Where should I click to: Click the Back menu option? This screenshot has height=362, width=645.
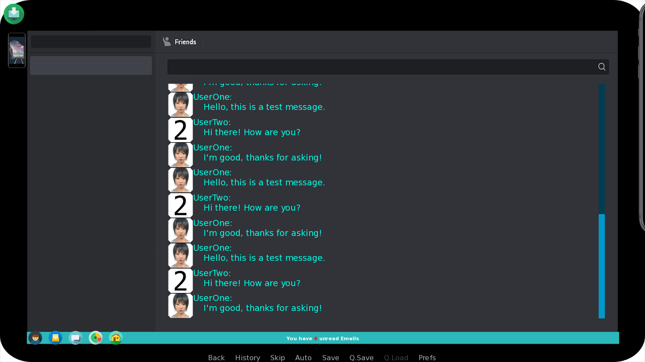pyautogui.click(x=216, y=358)
